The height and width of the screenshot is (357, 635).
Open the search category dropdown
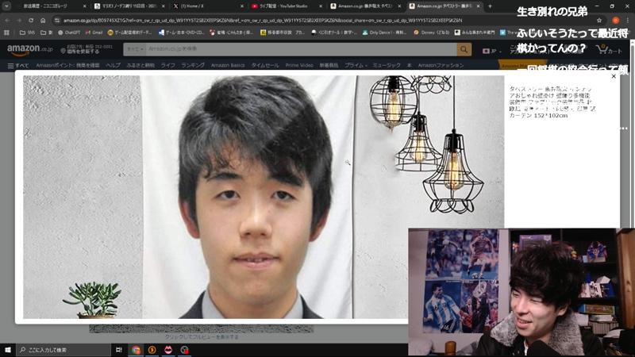click(x=135, y=49)
